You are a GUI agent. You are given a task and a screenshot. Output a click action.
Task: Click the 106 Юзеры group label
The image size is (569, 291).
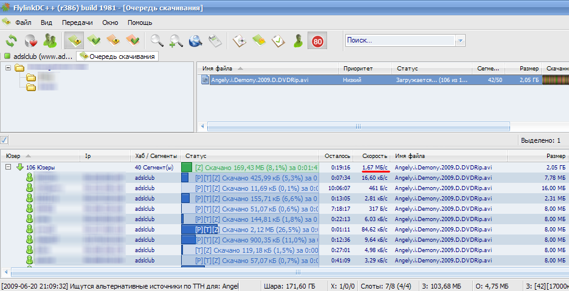tap(40, 168)
